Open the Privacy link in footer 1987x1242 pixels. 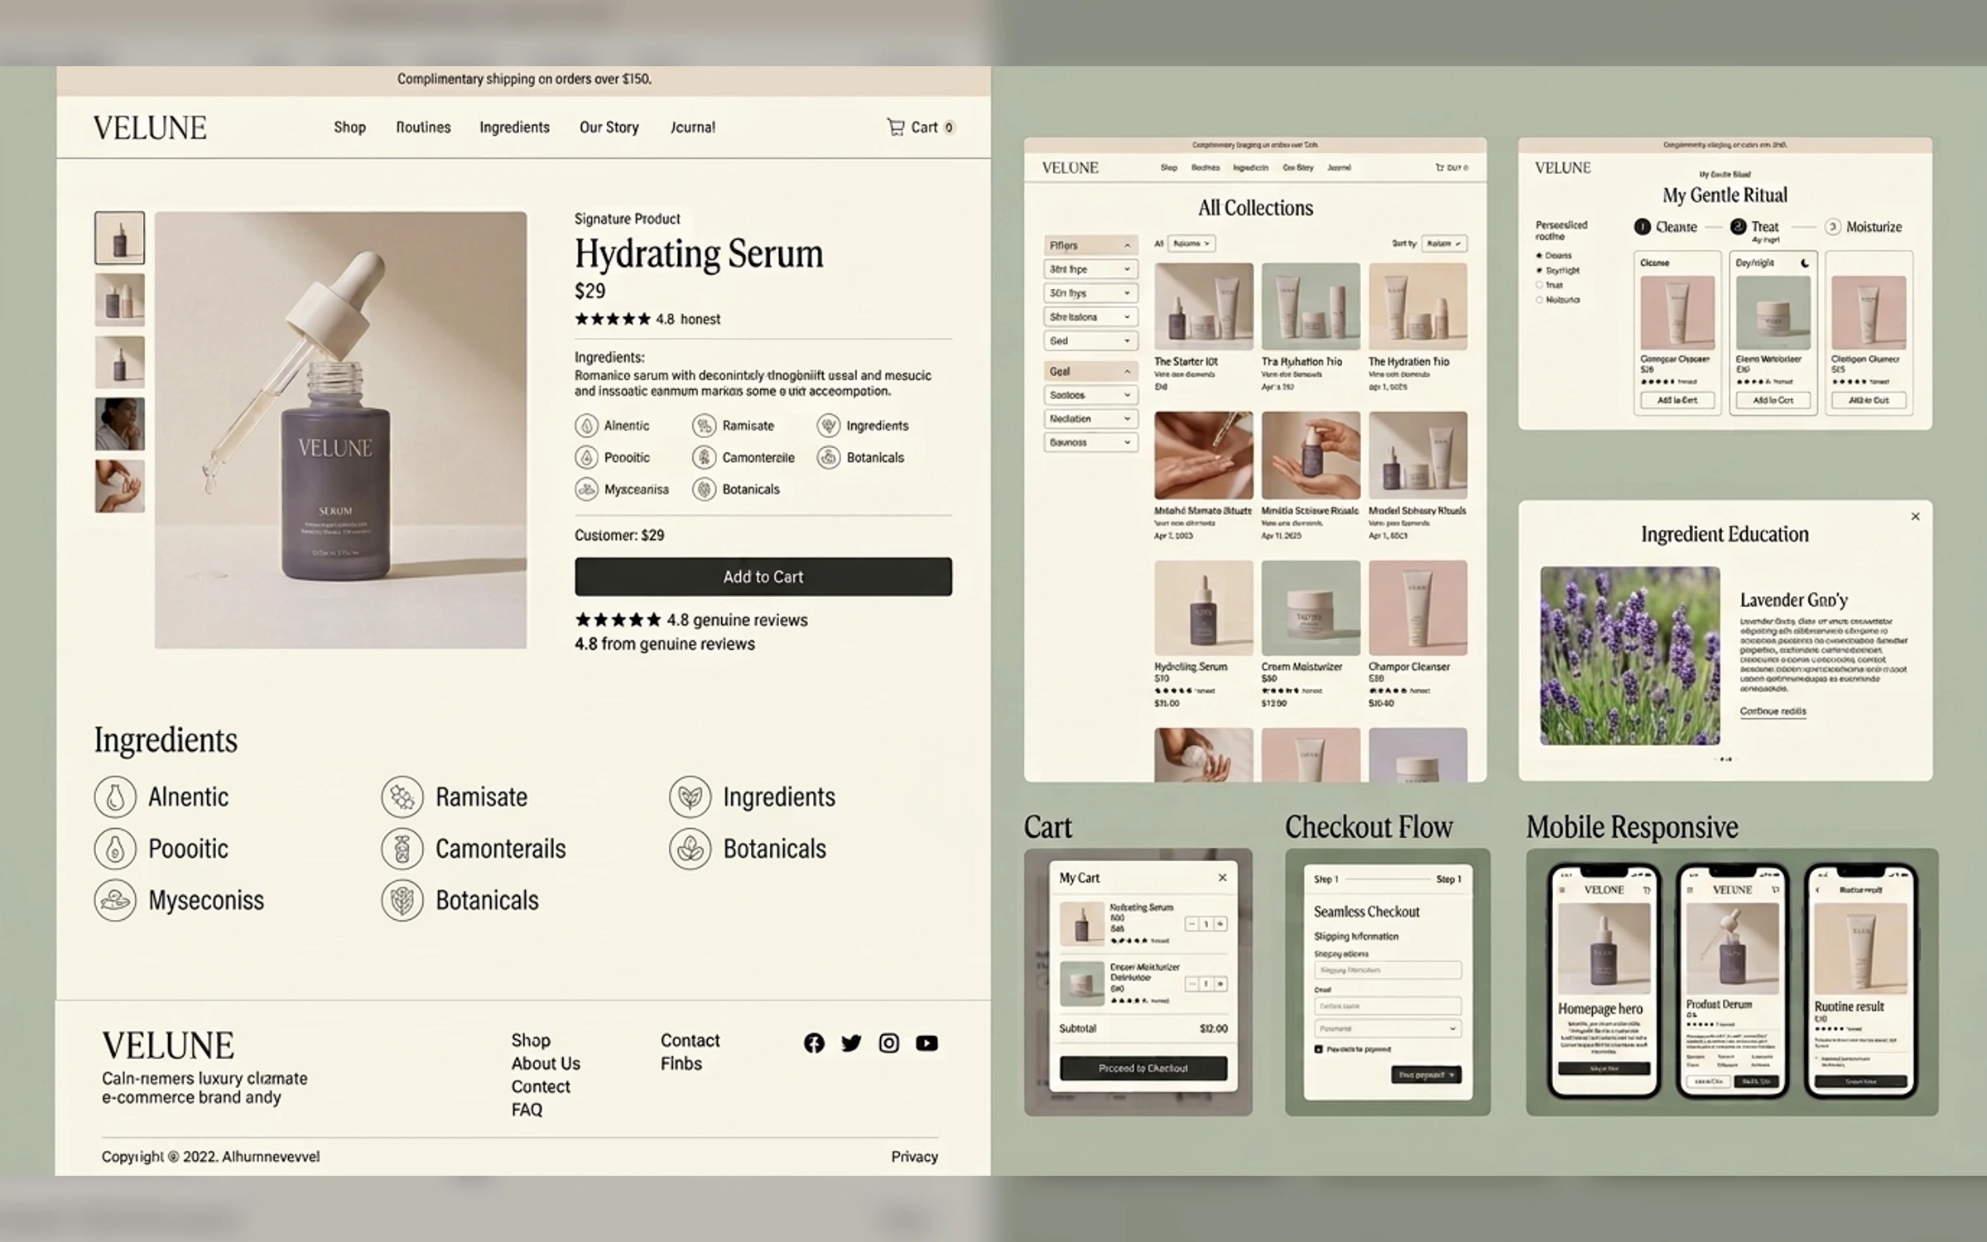tap(914, 1157)
